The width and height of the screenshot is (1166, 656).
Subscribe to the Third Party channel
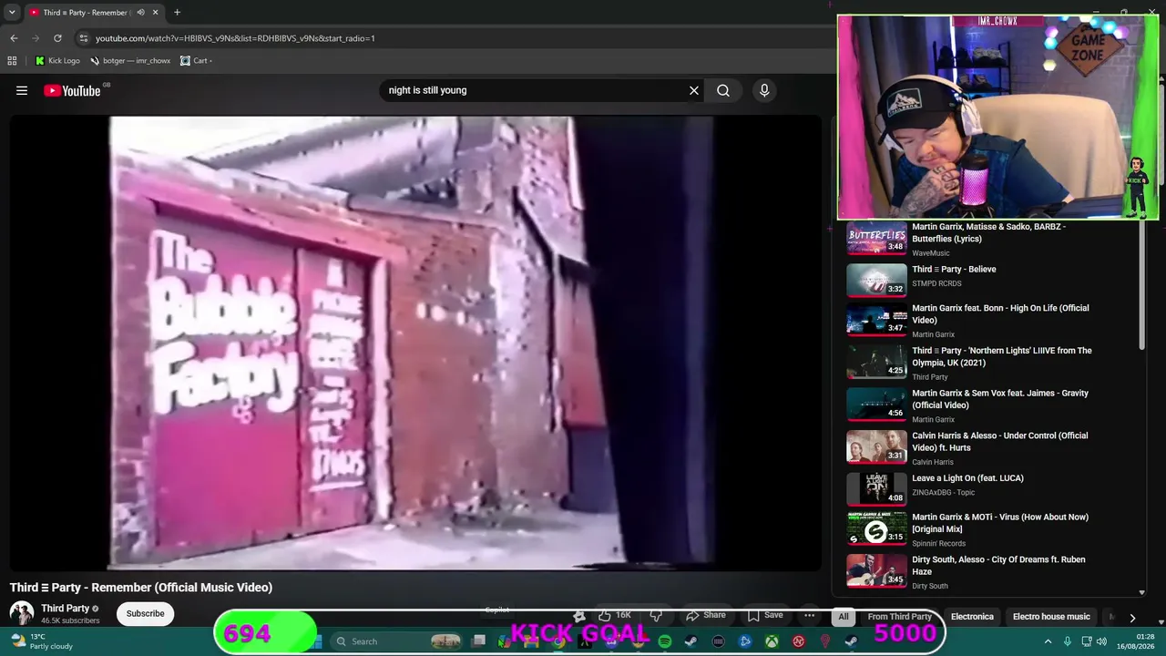(x=145, y=614)
